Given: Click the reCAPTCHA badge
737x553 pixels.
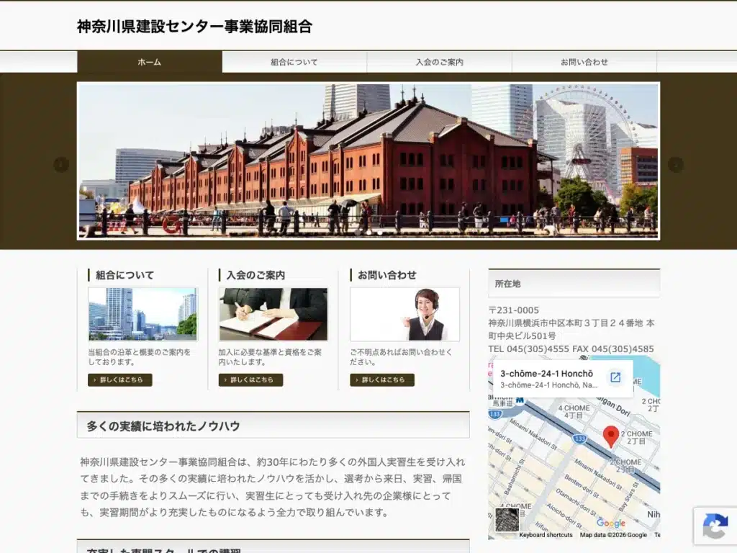Looking at the screenshot, I should [x=715, y=526].
